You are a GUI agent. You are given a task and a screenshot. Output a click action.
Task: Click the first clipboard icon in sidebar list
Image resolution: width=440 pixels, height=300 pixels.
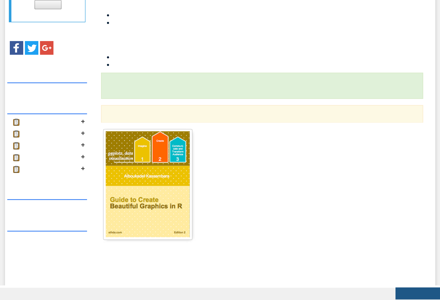pos(16,122)
